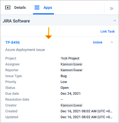Click the Priority label
The height and width of the screenshot is (123, 119).
11,82
